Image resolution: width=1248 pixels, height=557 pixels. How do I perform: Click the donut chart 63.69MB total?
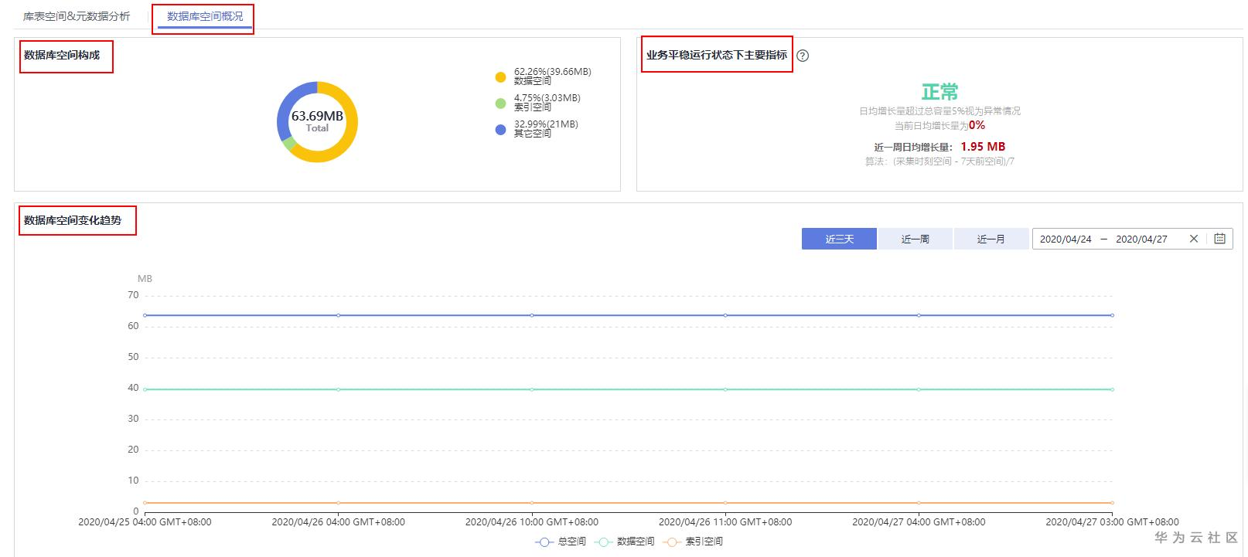[x=317, y=121]
